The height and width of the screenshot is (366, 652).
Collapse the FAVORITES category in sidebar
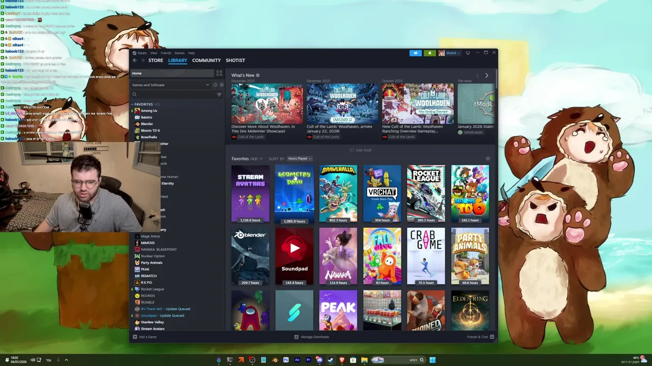tap(132, 104)
